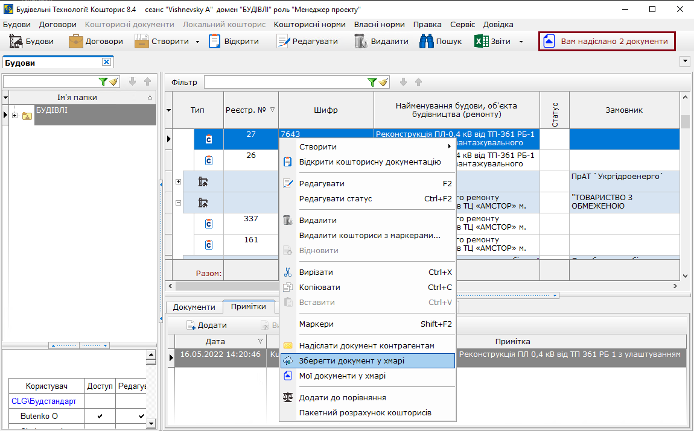Select Копіювати in context menu
Screen dimensions: 694x431
pos(368,288)
